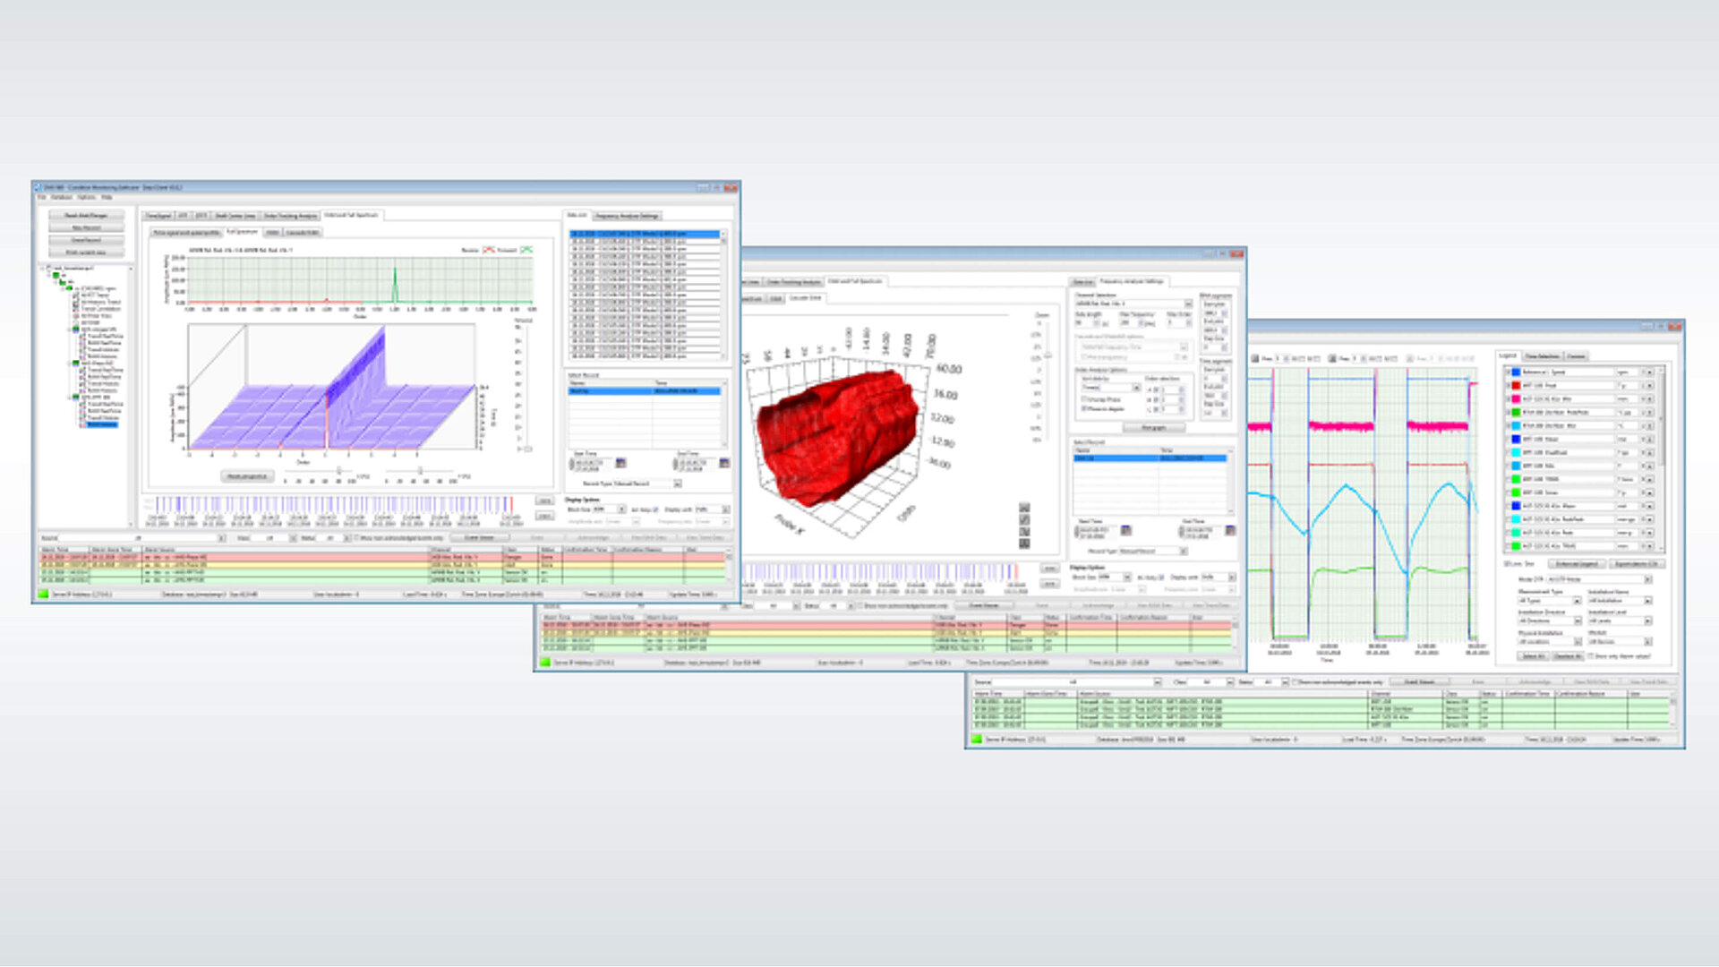Open the Options menu
This screenshot has width=1719, height=967.
click(x=83, y=197)
